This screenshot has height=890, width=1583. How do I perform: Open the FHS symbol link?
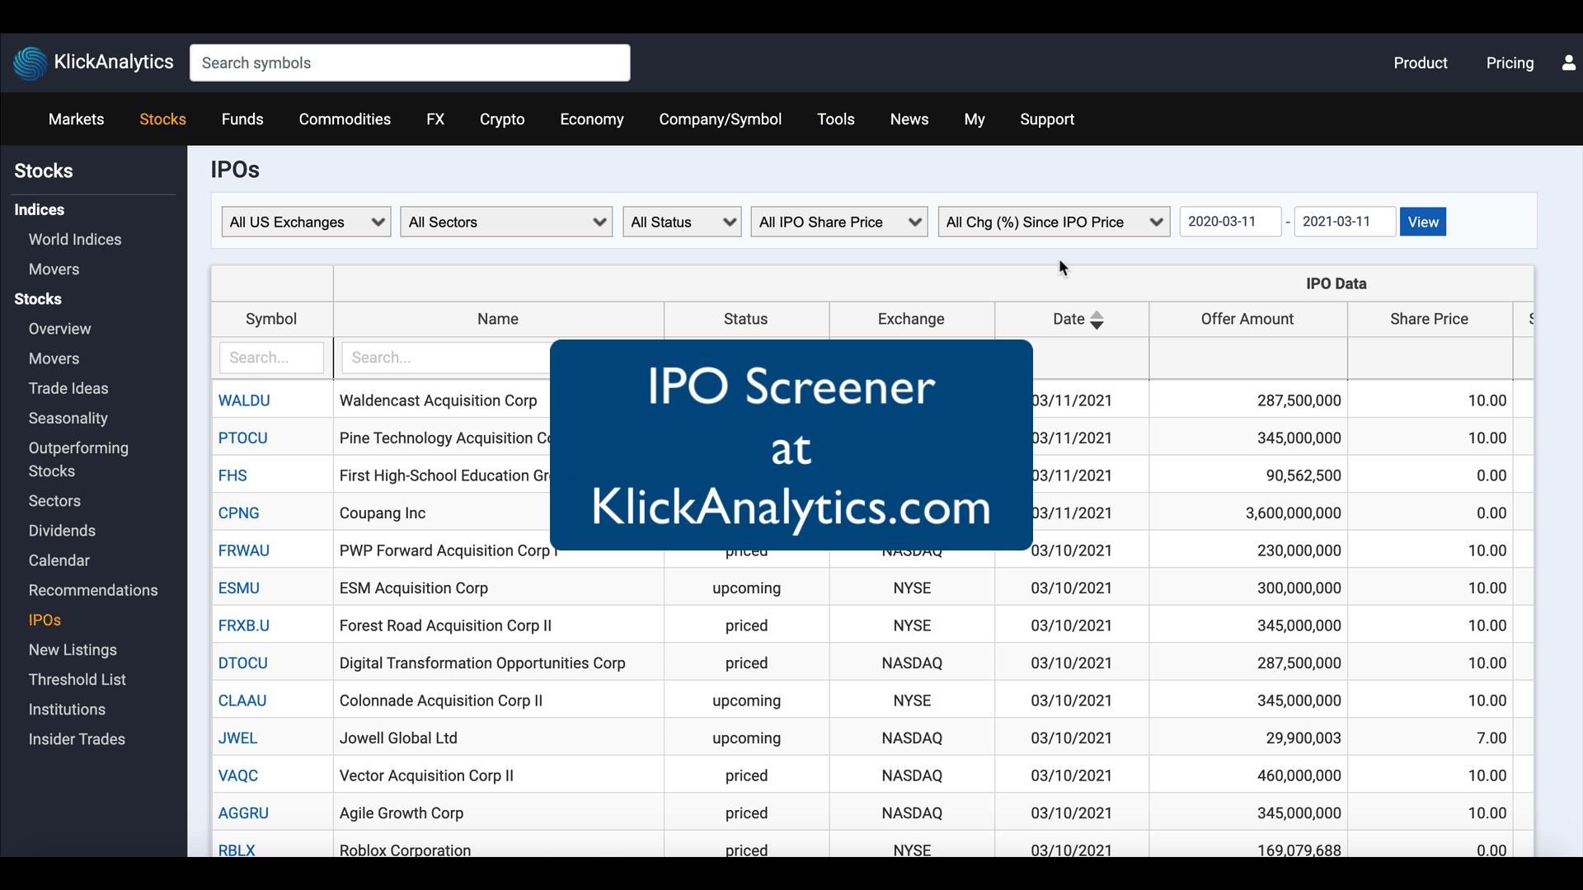point(233,475)
